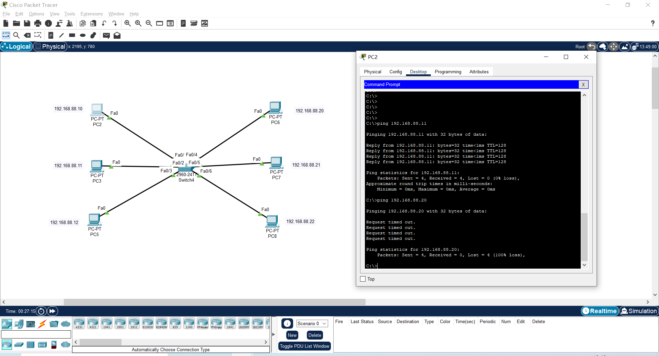
Task: Click the power cycle devices button
Action: (41, 311)
